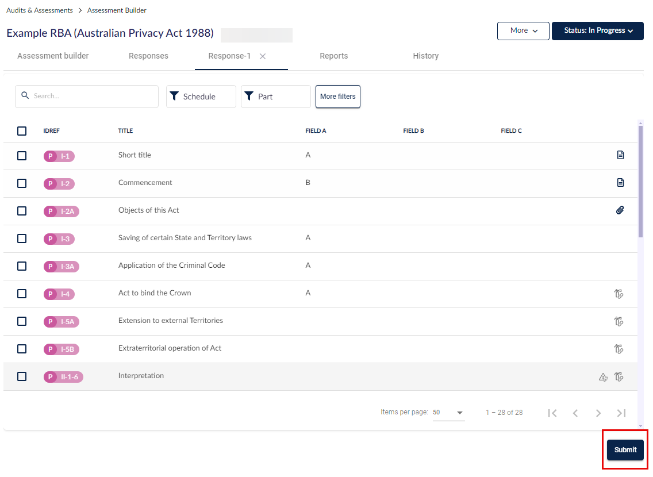Click the FIELD B column header

click(x=413, y=130)
